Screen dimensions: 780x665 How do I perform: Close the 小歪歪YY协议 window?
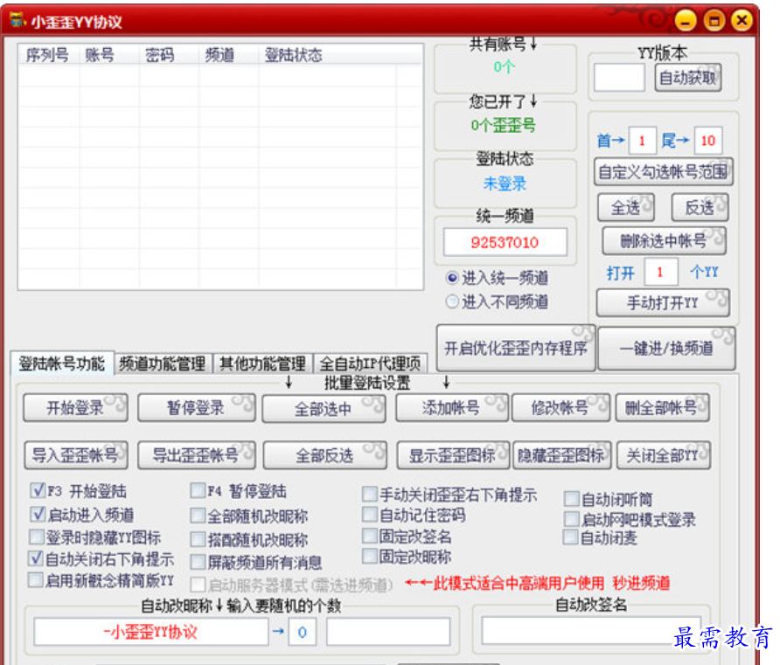tap(742, 21)
